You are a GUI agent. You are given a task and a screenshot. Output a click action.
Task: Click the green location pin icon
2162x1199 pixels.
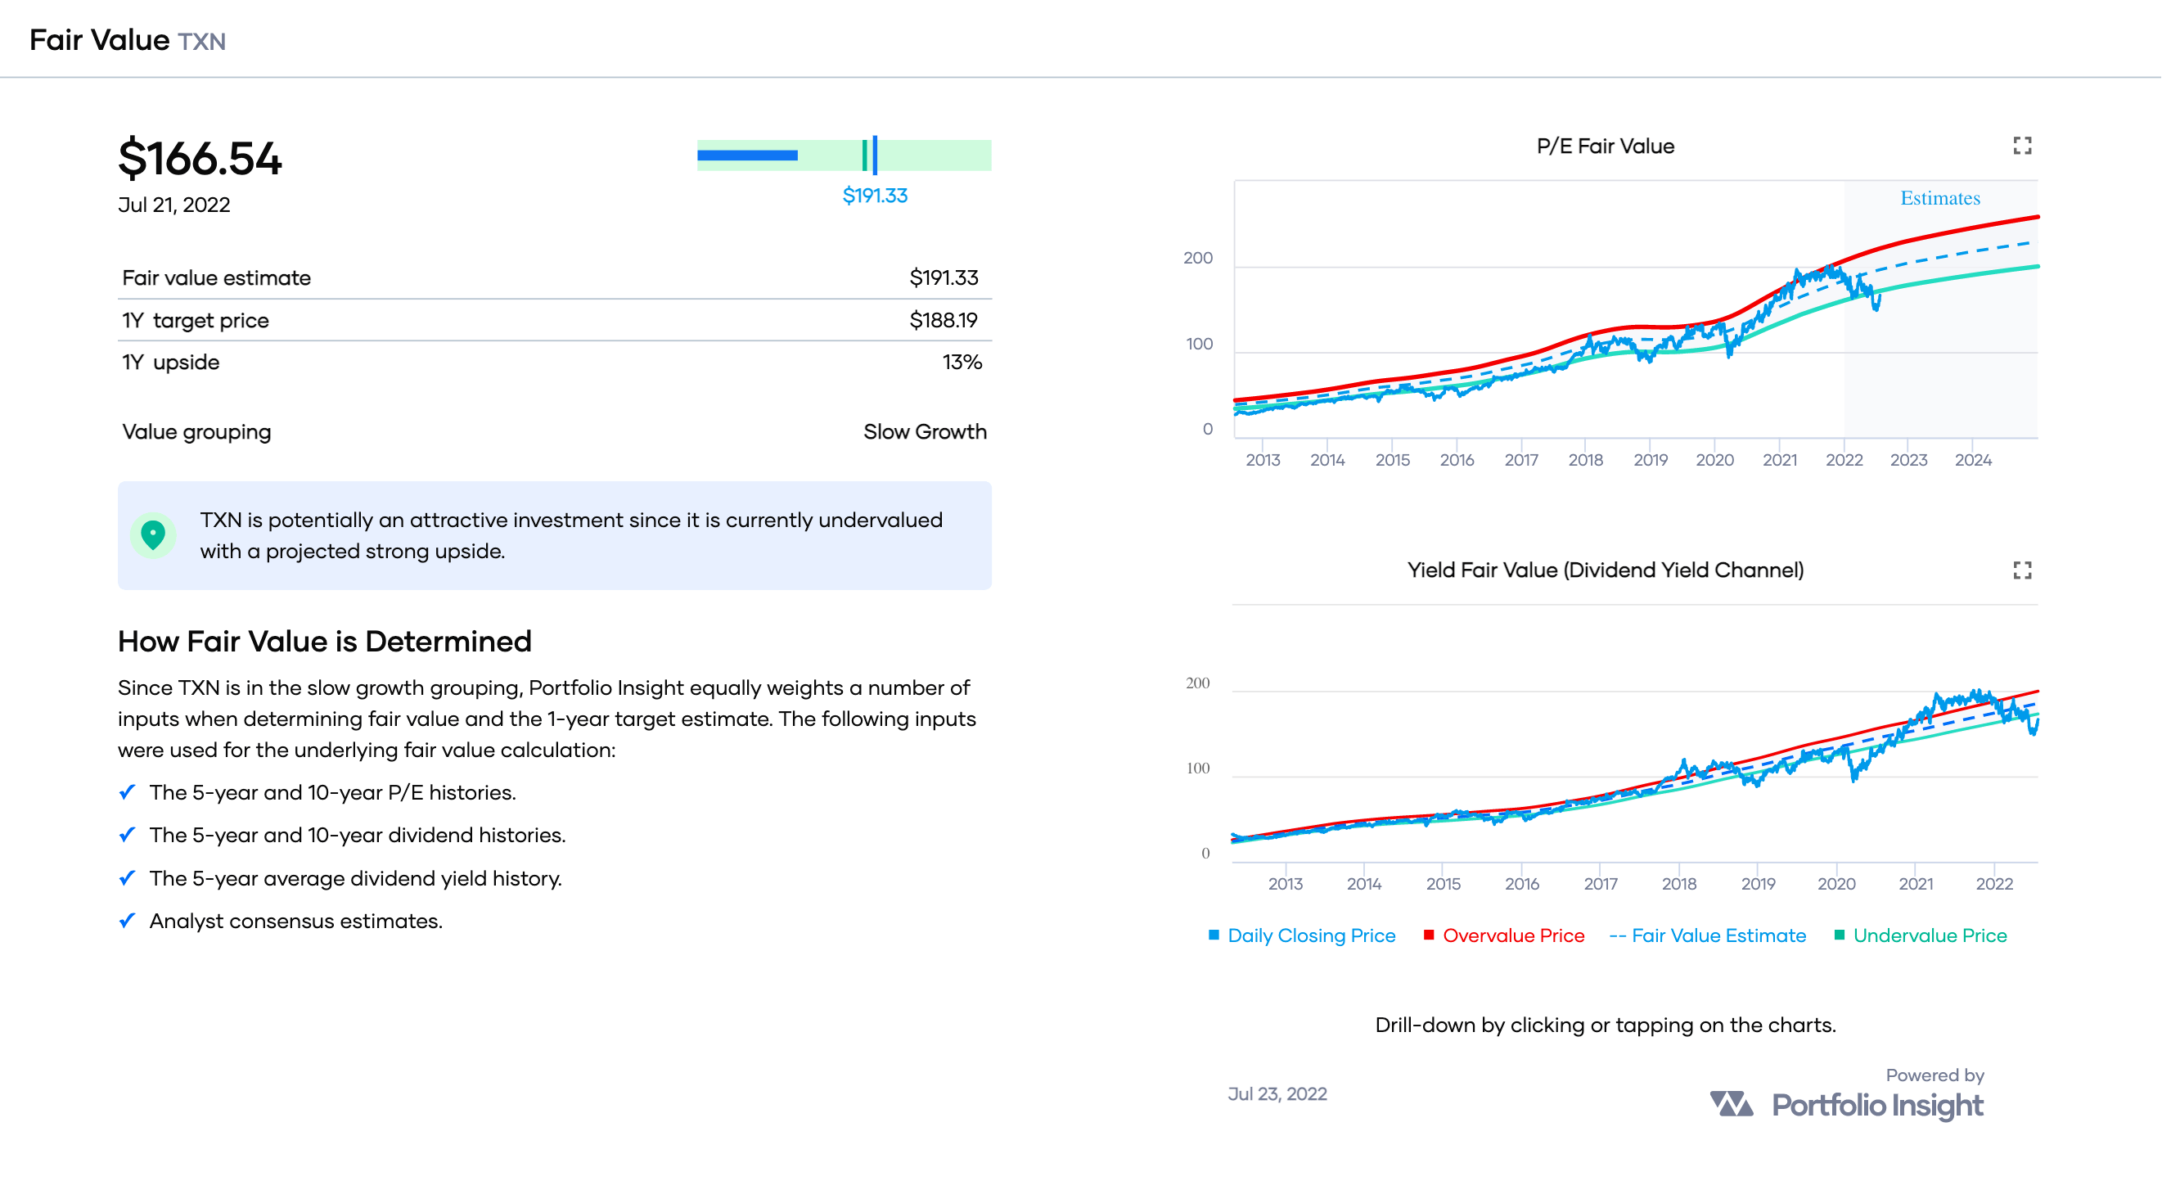point(153,535)
